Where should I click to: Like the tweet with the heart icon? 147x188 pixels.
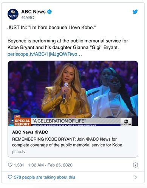10,165
